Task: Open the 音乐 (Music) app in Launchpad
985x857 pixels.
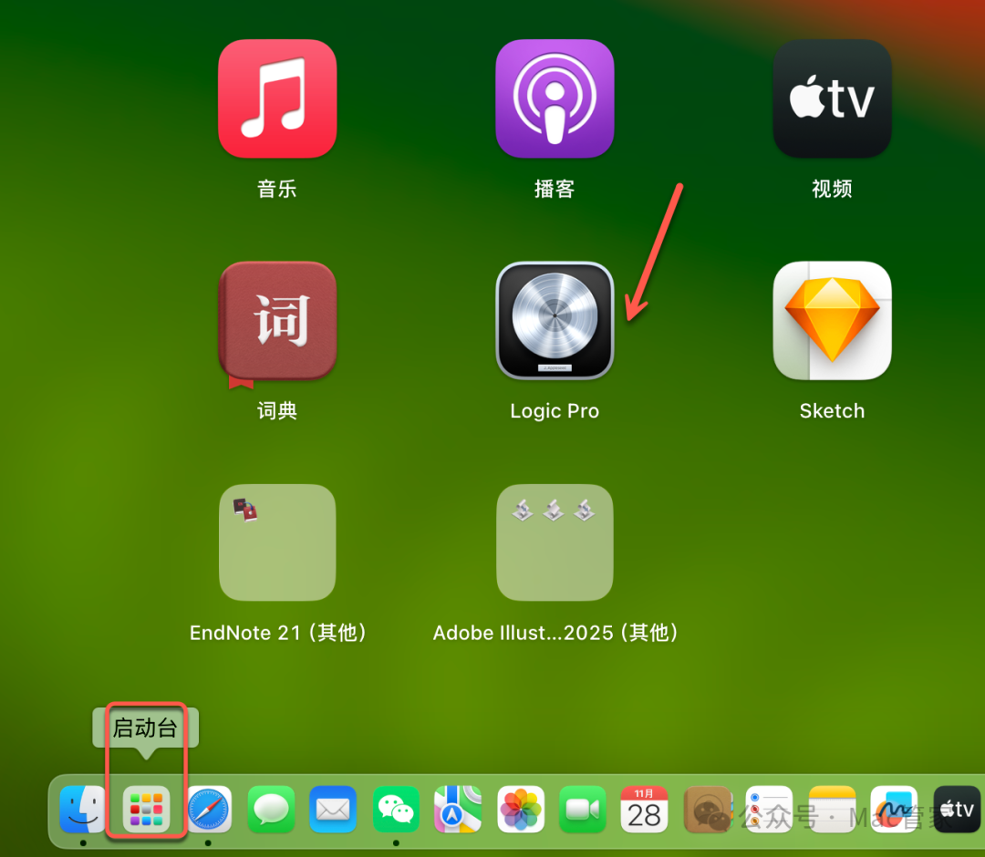Action: [x=277, y=98]
